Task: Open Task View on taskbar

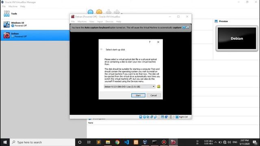Action: click(89, 142)
